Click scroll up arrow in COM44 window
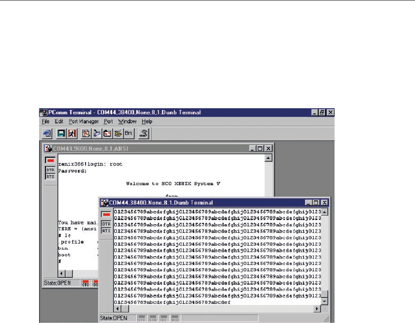This screenshot has height=323, width=415. 324,212
